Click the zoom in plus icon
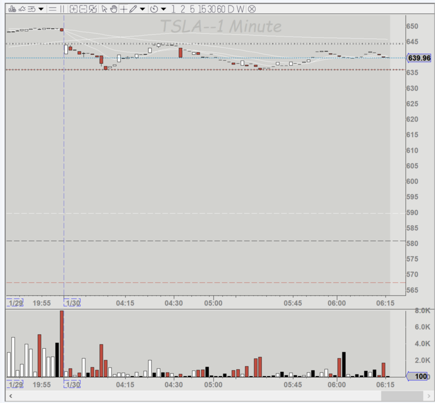The image size is (435, 403). (74, 9)
